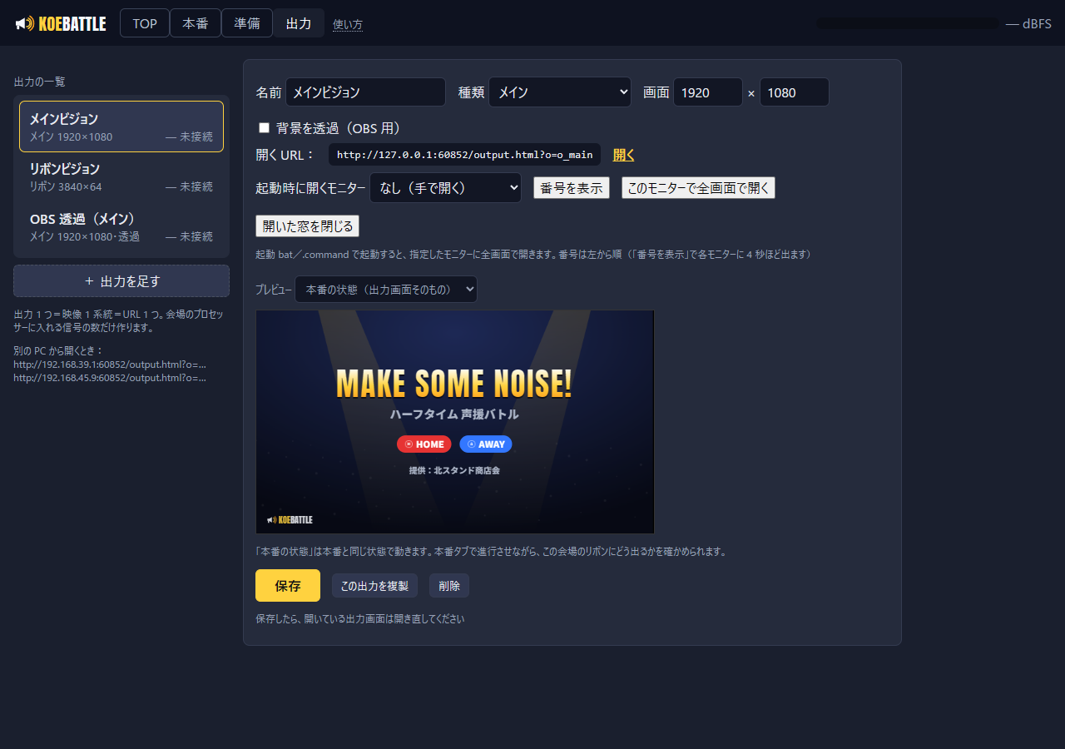Select リボンビジョン in the output list
1065x749 pixels.
click(121, 176)
